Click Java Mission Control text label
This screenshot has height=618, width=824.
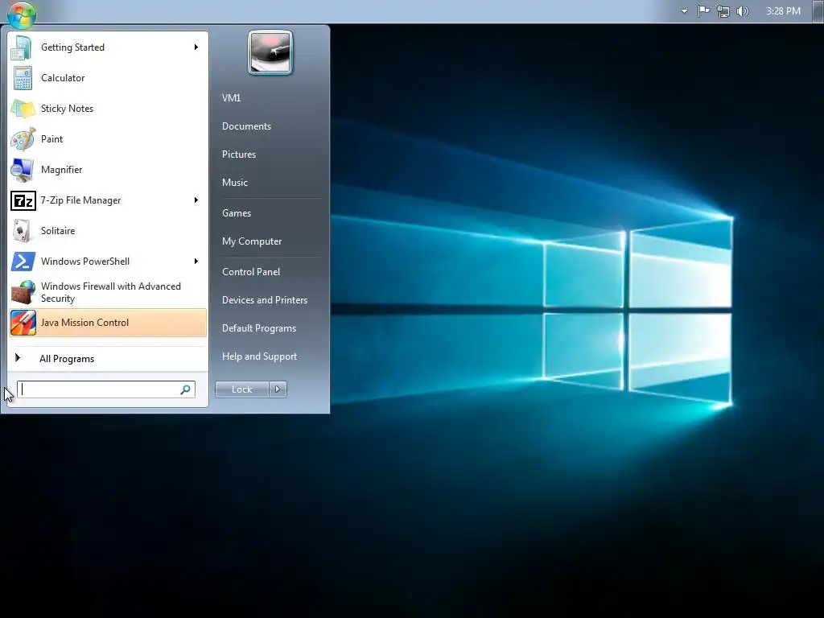(84, 323)
